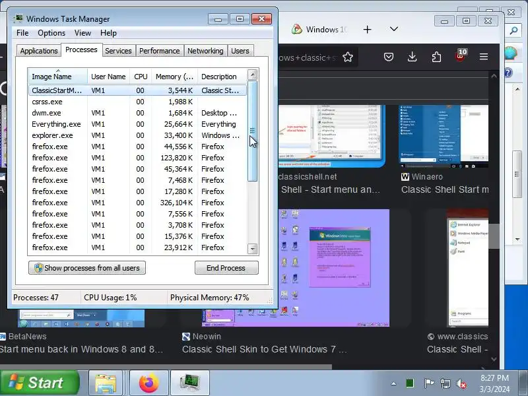Select the dwm.exe process row
The image size is (528, 396).
tap(137, 113)
